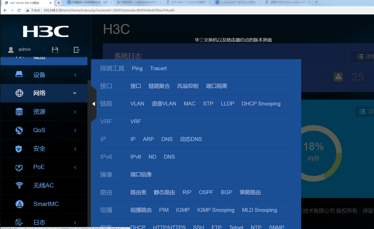Click the 无线AC wireless icon in sidebar
This screenshot has width=374, height=229.
click(x=19, y=185)
